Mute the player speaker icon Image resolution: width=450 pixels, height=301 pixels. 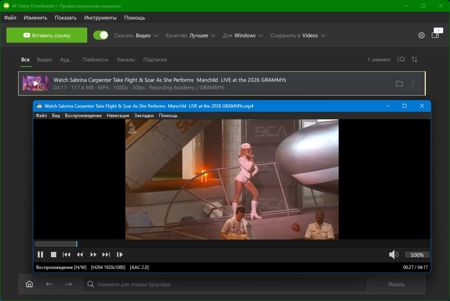(x=394, y=255)
